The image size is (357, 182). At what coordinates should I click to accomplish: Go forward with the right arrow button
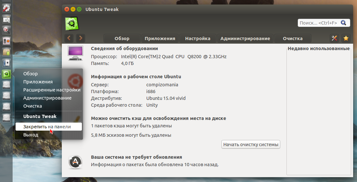81,38
